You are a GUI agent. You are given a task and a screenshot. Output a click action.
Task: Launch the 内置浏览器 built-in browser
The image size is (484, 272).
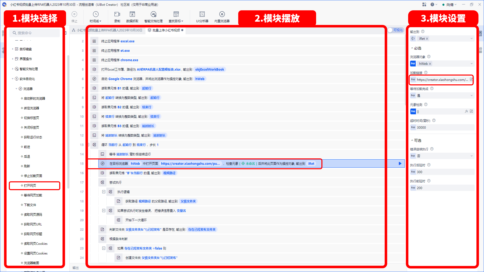point(222,17)
